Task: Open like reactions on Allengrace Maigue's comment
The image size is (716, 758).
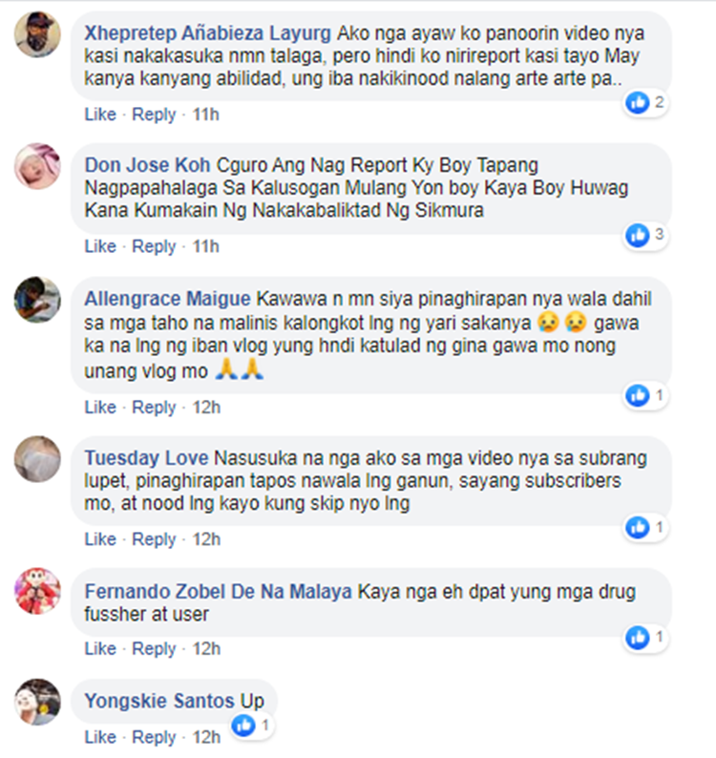Action: 646,396
